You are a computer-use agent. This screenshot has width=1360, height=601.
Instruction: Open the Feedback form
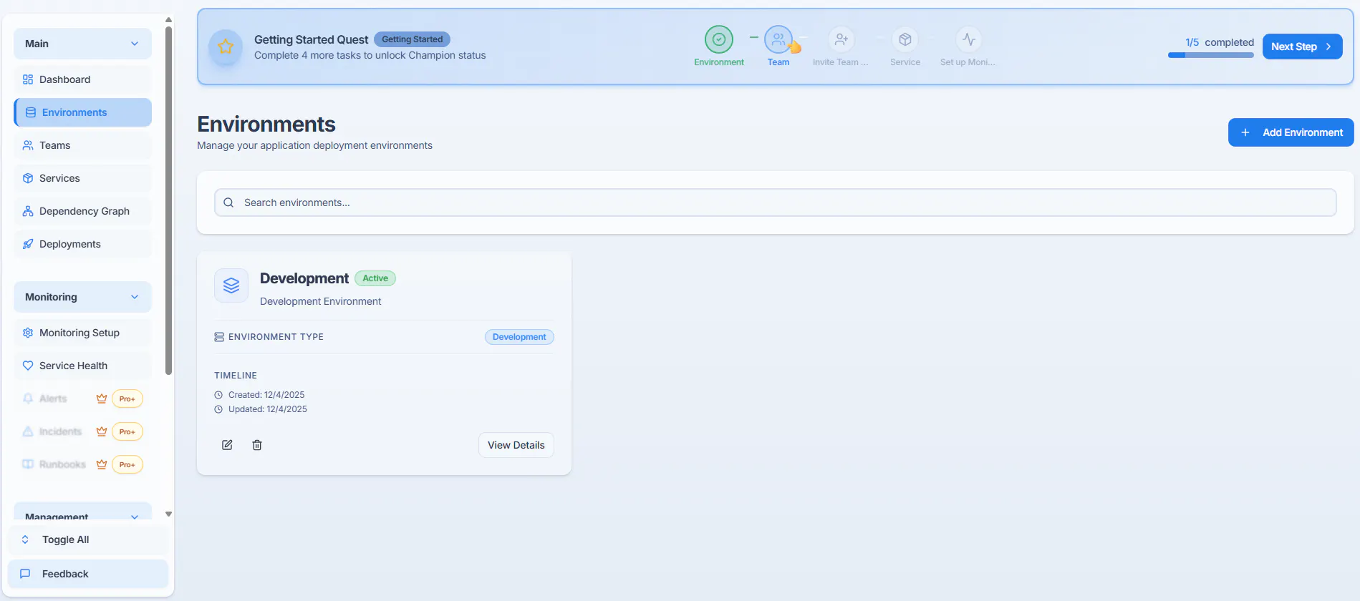click(88, 574)
